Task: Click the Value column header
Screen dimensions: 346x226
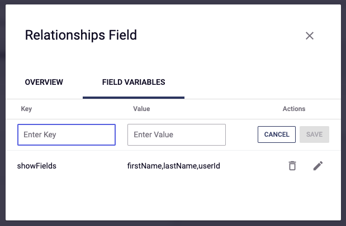Action: pyautogui.click(x=141, y=109)
